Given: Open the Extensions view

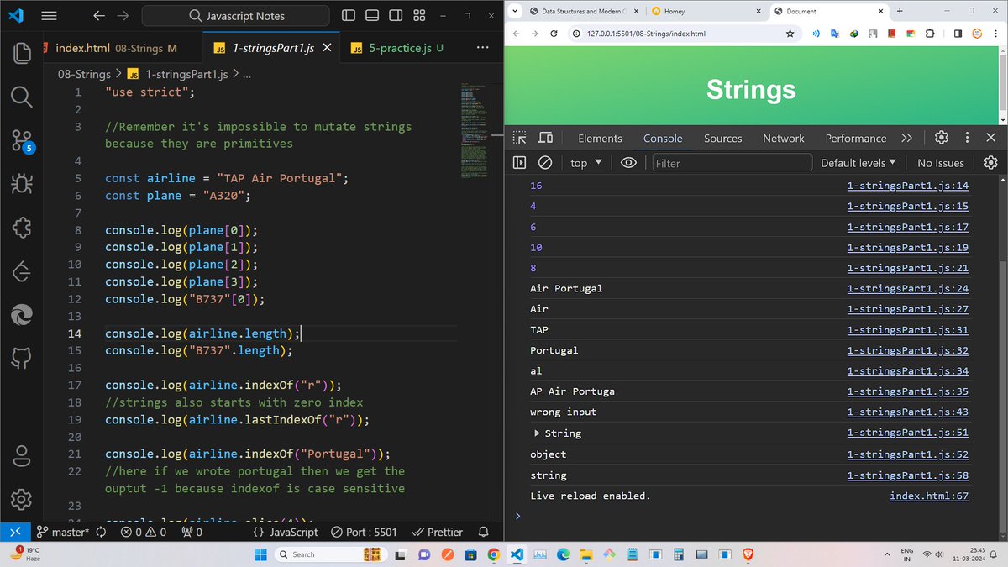Looking at the screenshot, I should (x=21, y=227).
